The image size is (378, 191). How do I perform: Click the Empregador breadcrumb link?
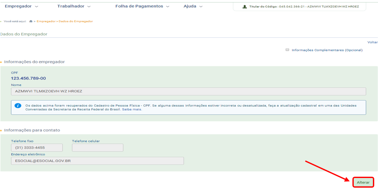click(x=46, y=21)
